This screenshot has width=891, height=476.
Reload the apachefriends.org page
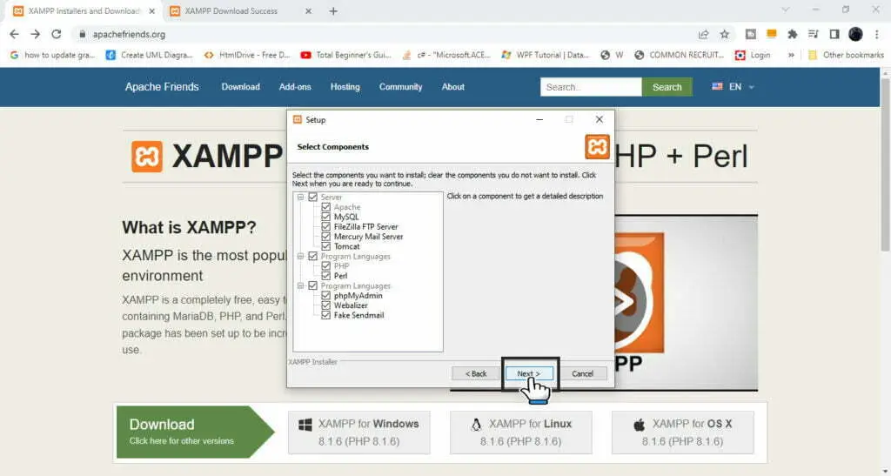tap(57, 34)
